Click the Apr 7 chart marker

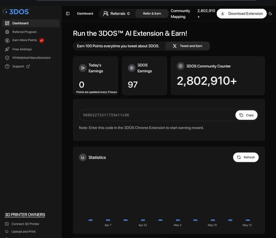pyautogui.click(x=108, y=220)
